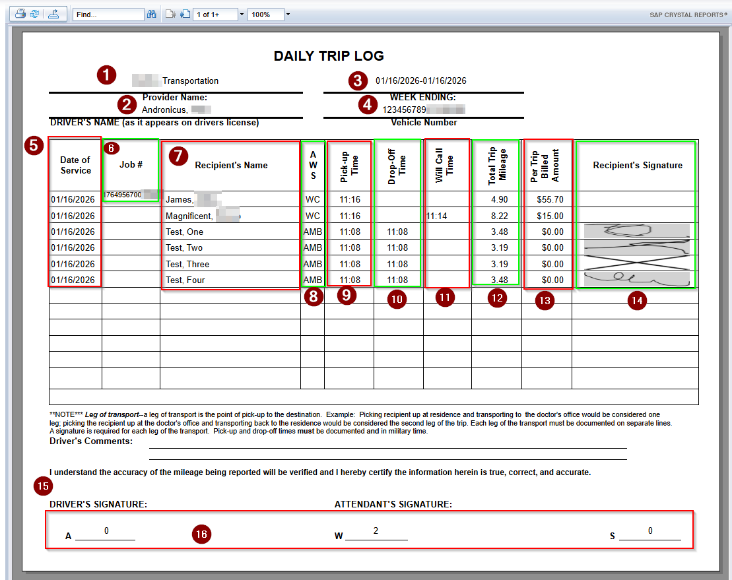This screenshot has height=580, width=732.
Task: Click the binoculars Find icon
Action: pos(151,14)
